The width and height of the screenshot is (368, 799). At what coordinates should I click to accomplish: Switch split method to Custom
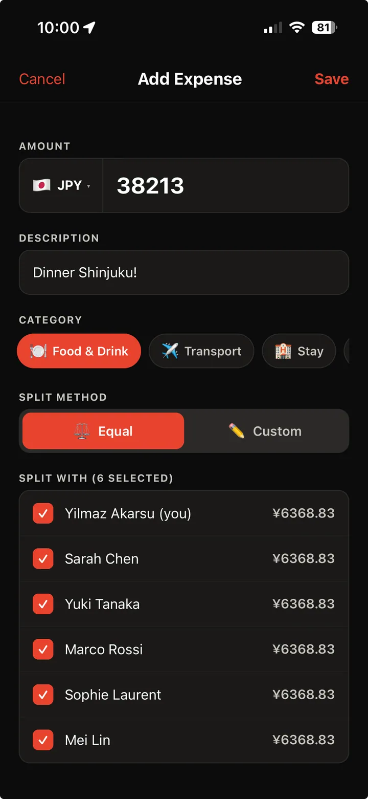coord(266,431)
